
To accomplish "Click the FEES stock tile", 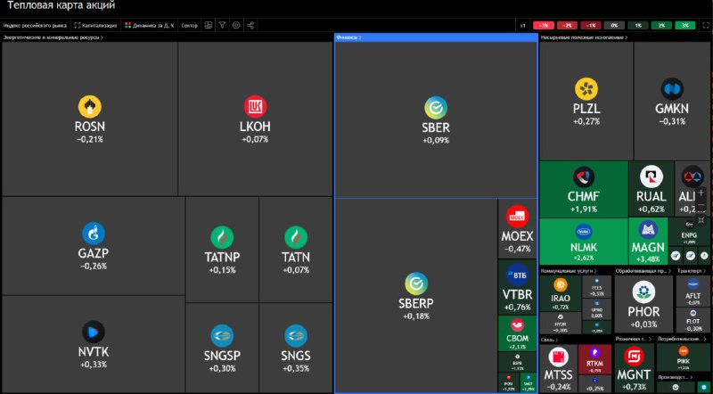I will 596,287.
